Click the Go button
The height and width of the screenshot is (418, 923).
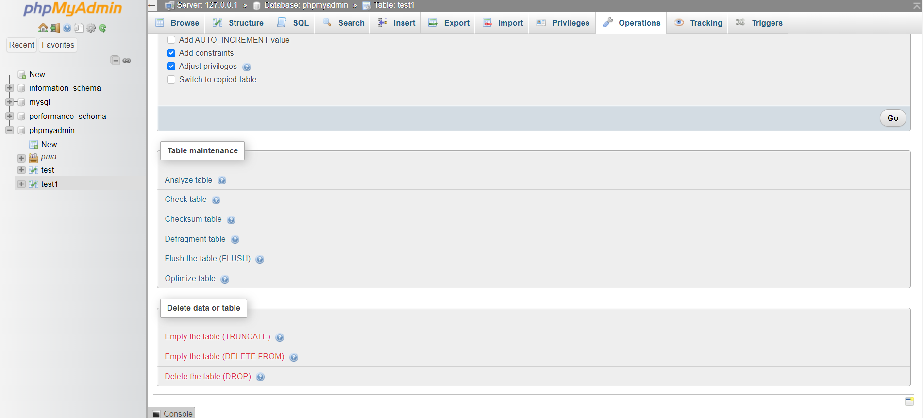(892, 118)
